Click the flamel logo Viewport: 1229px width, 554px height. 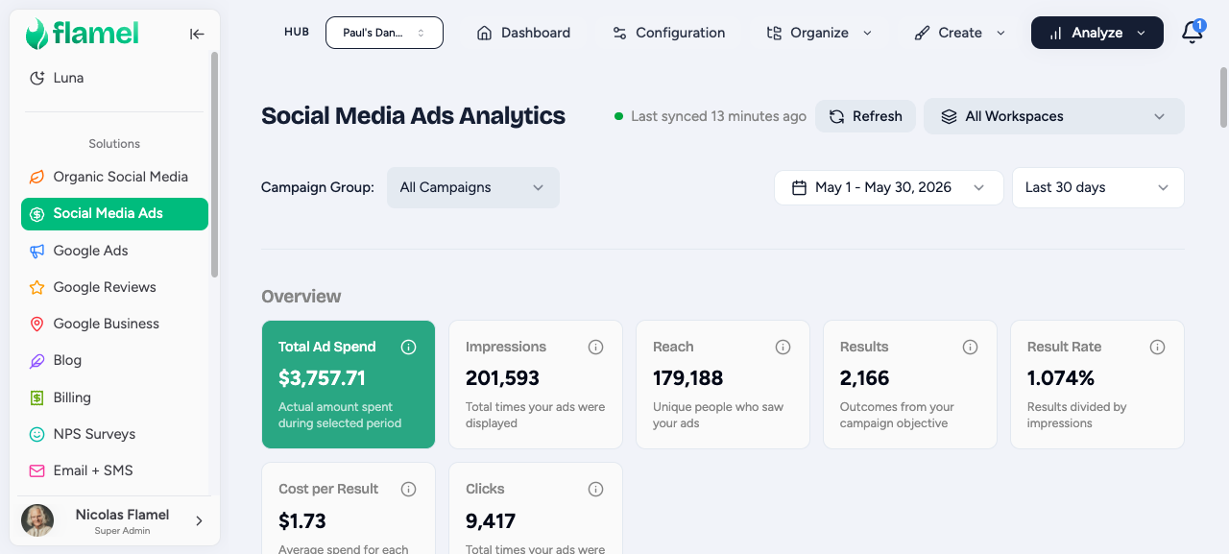[83, 34]
